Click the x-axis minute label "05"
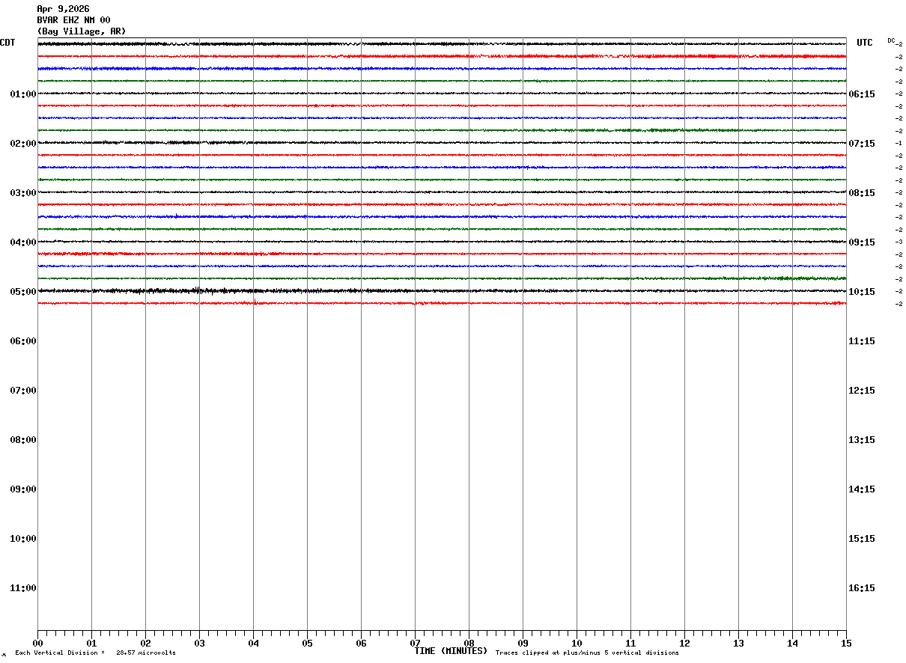The image size is (906, 663). [307, 644]
